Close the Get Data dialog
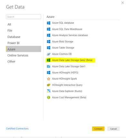 coord(122,3)
